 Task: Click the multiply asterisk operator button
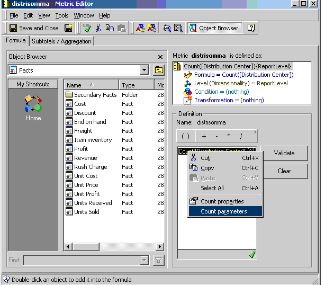[x=229, y=136]
